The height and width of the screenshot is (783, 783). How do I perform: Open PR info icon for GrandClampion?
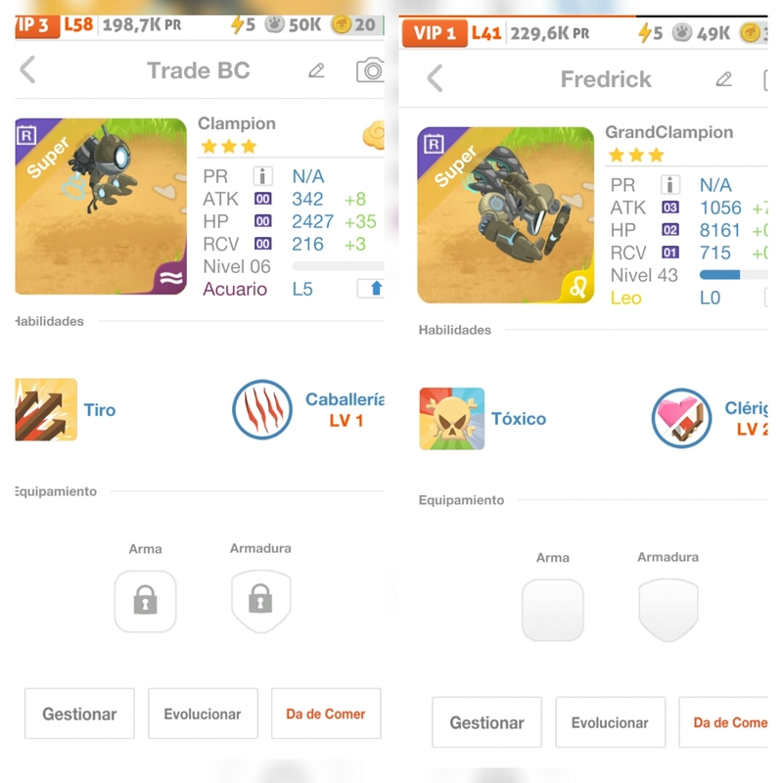point(670,185)
